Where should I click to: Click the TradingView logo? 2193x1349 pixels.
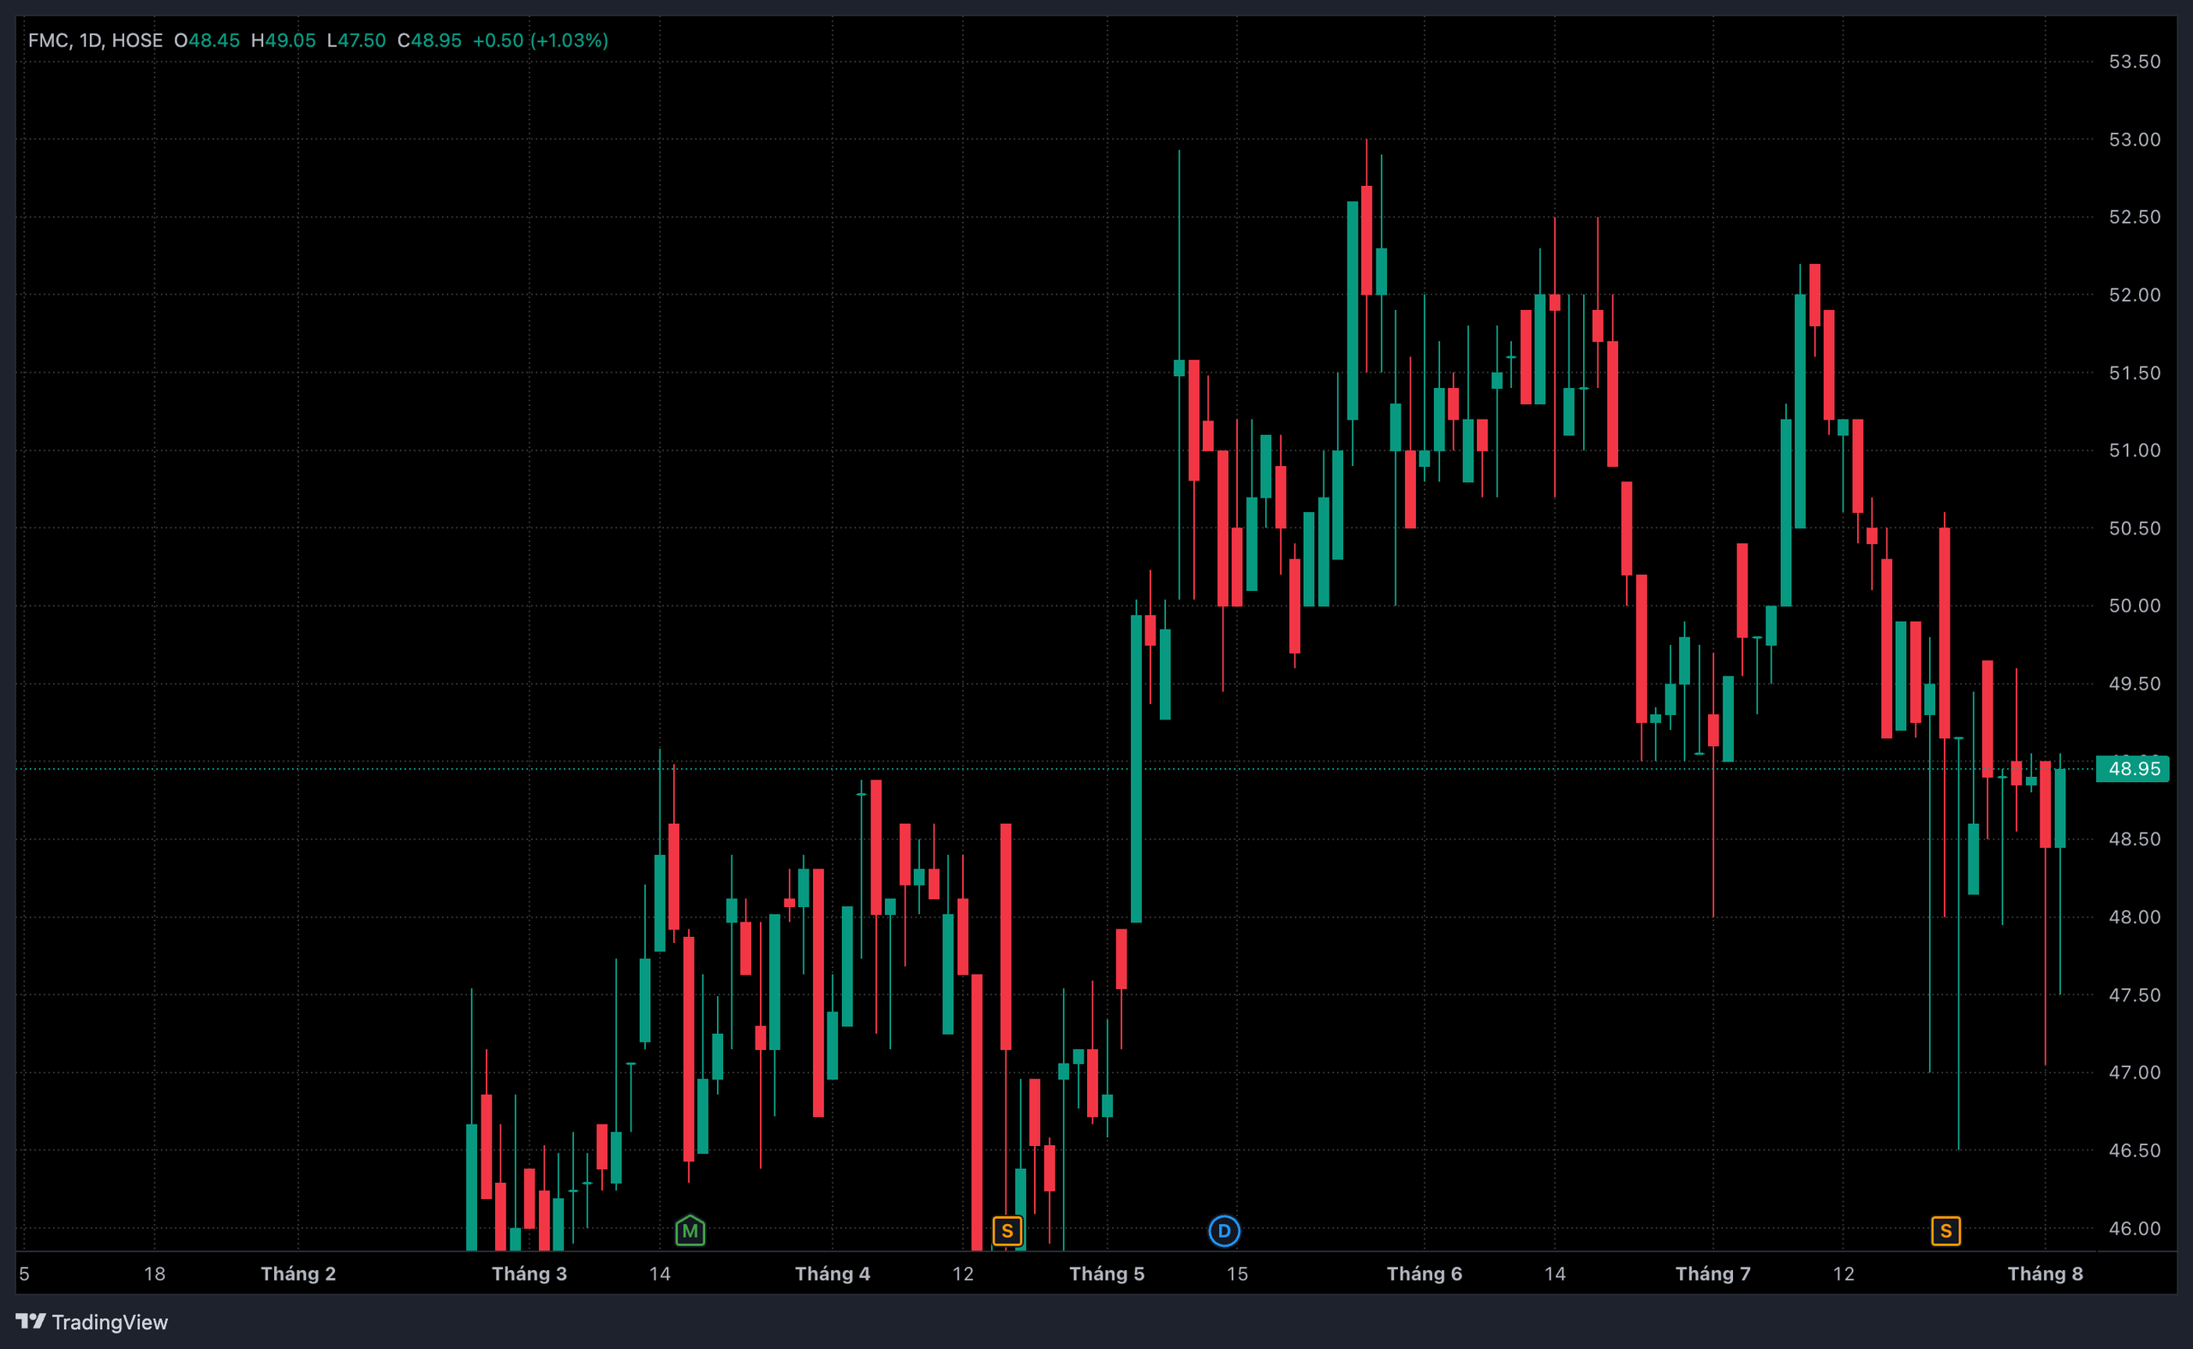point(92,1322)
